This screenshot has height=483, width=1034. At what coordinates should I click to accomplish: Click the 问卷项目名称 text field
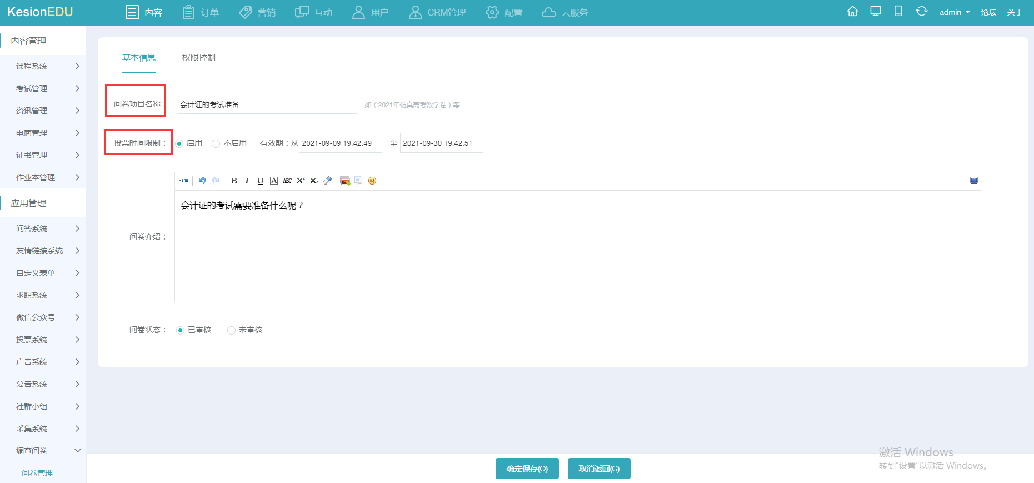(x=267, y=104)
